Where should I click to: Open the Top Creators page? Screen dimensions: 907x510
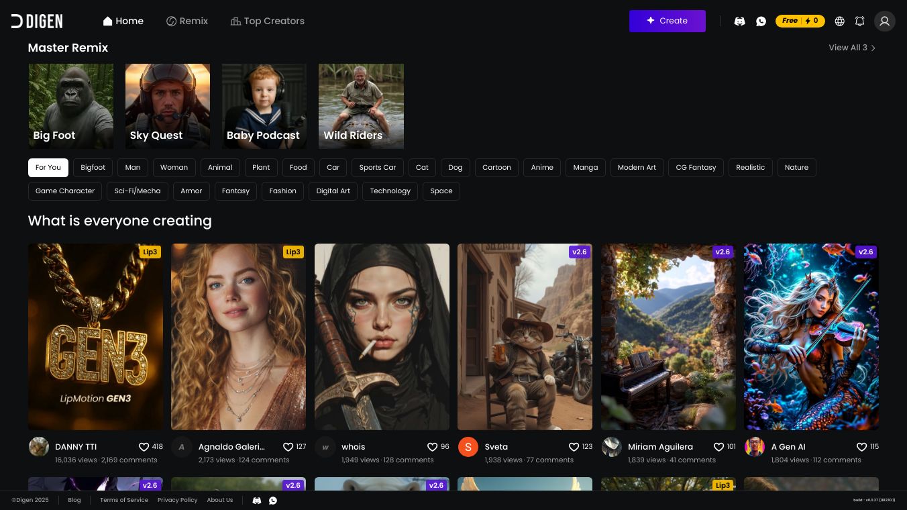267,21
